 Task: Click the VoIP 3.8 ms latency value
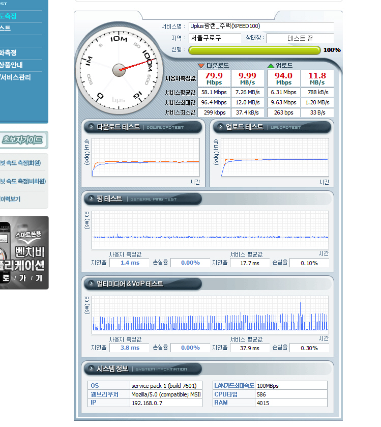[x=130, y=348]
